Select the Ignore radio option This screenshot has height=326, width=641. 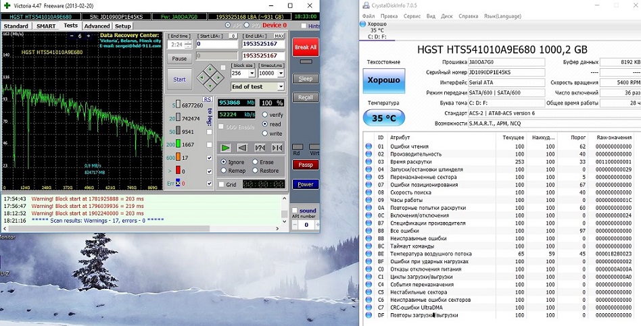[x=224, y=162]
